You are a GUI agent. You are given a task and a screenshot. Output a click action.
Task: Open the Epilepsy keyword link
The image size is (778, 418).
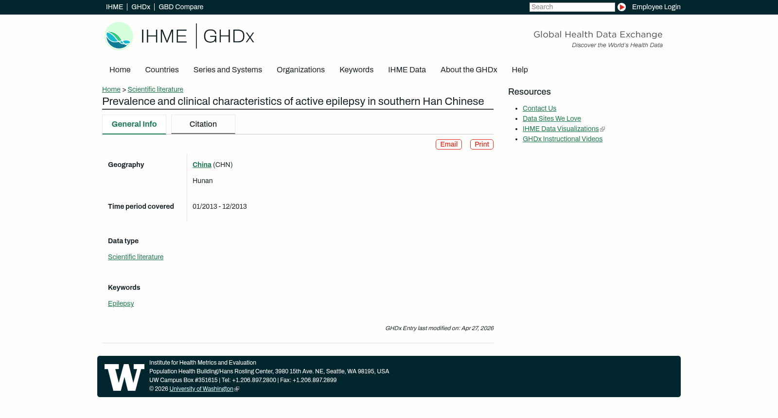[121, 303]
